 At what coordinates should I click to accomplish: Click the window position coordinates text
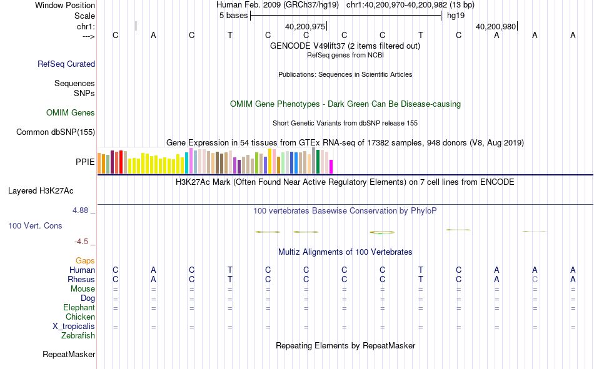pos(410,5)
